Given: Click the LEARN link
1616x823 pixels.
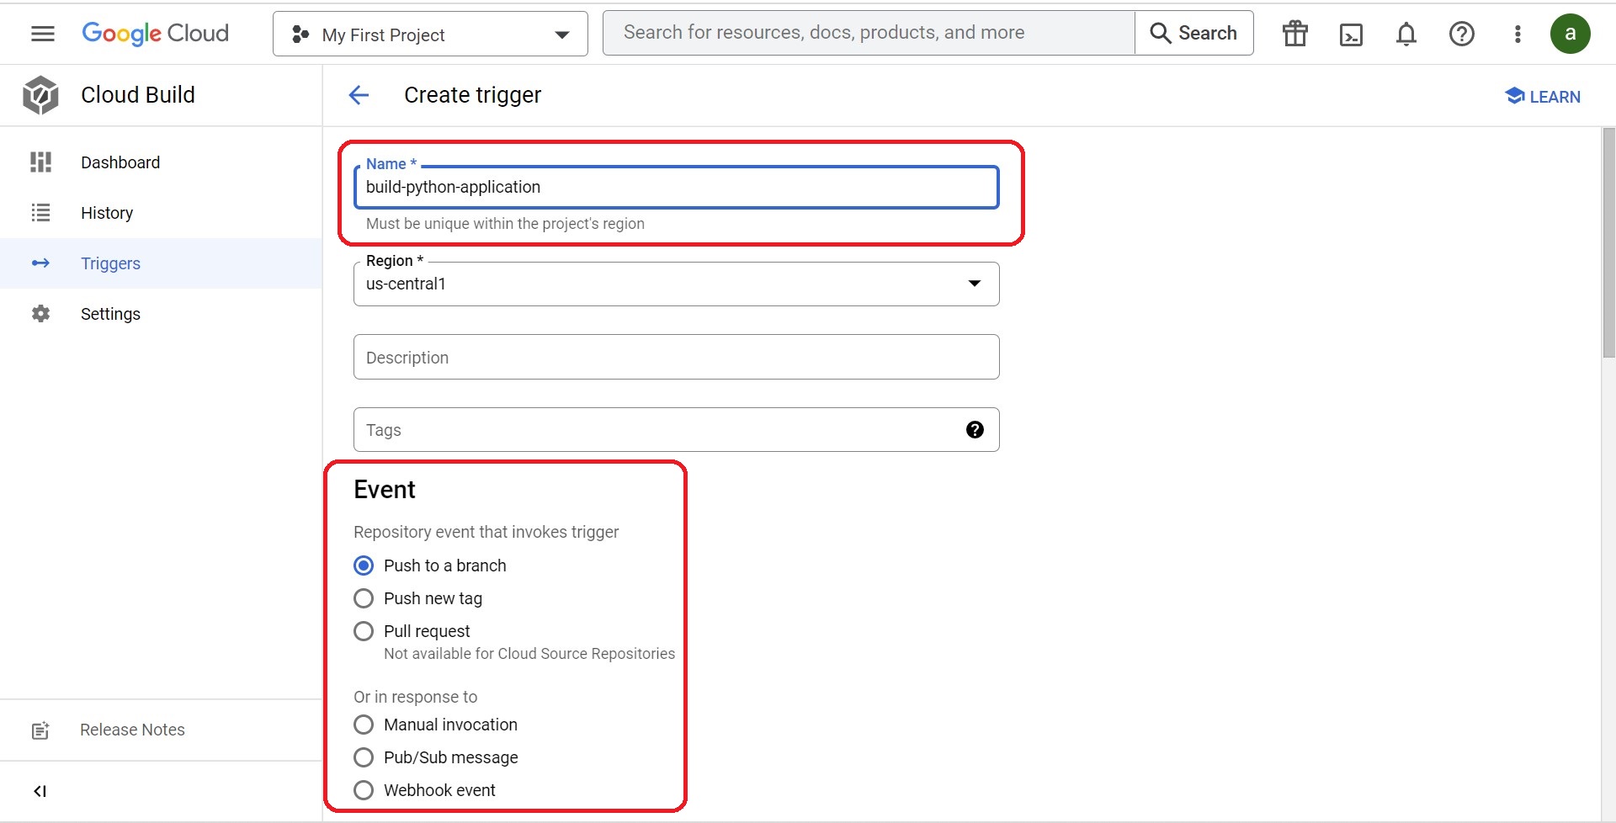Looking at the screenshot, I should (x=1542, y=96).
